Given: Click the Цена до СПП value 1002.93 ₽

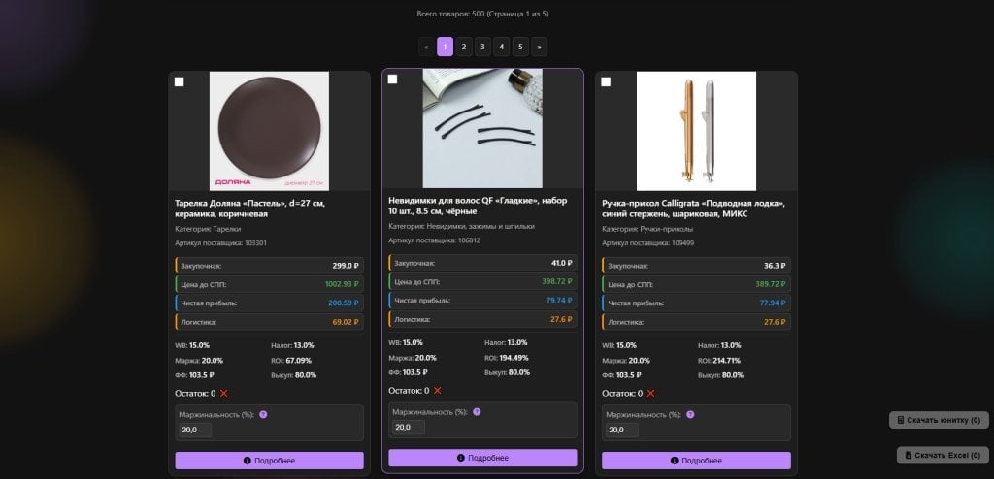Looking at the screenshot, I should [342, 284].
